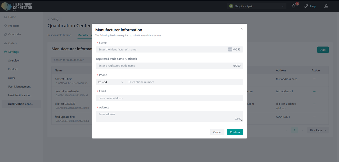Switch to Responsible Person tab
The image size is (339, 162).
click(x=59, y=35)
